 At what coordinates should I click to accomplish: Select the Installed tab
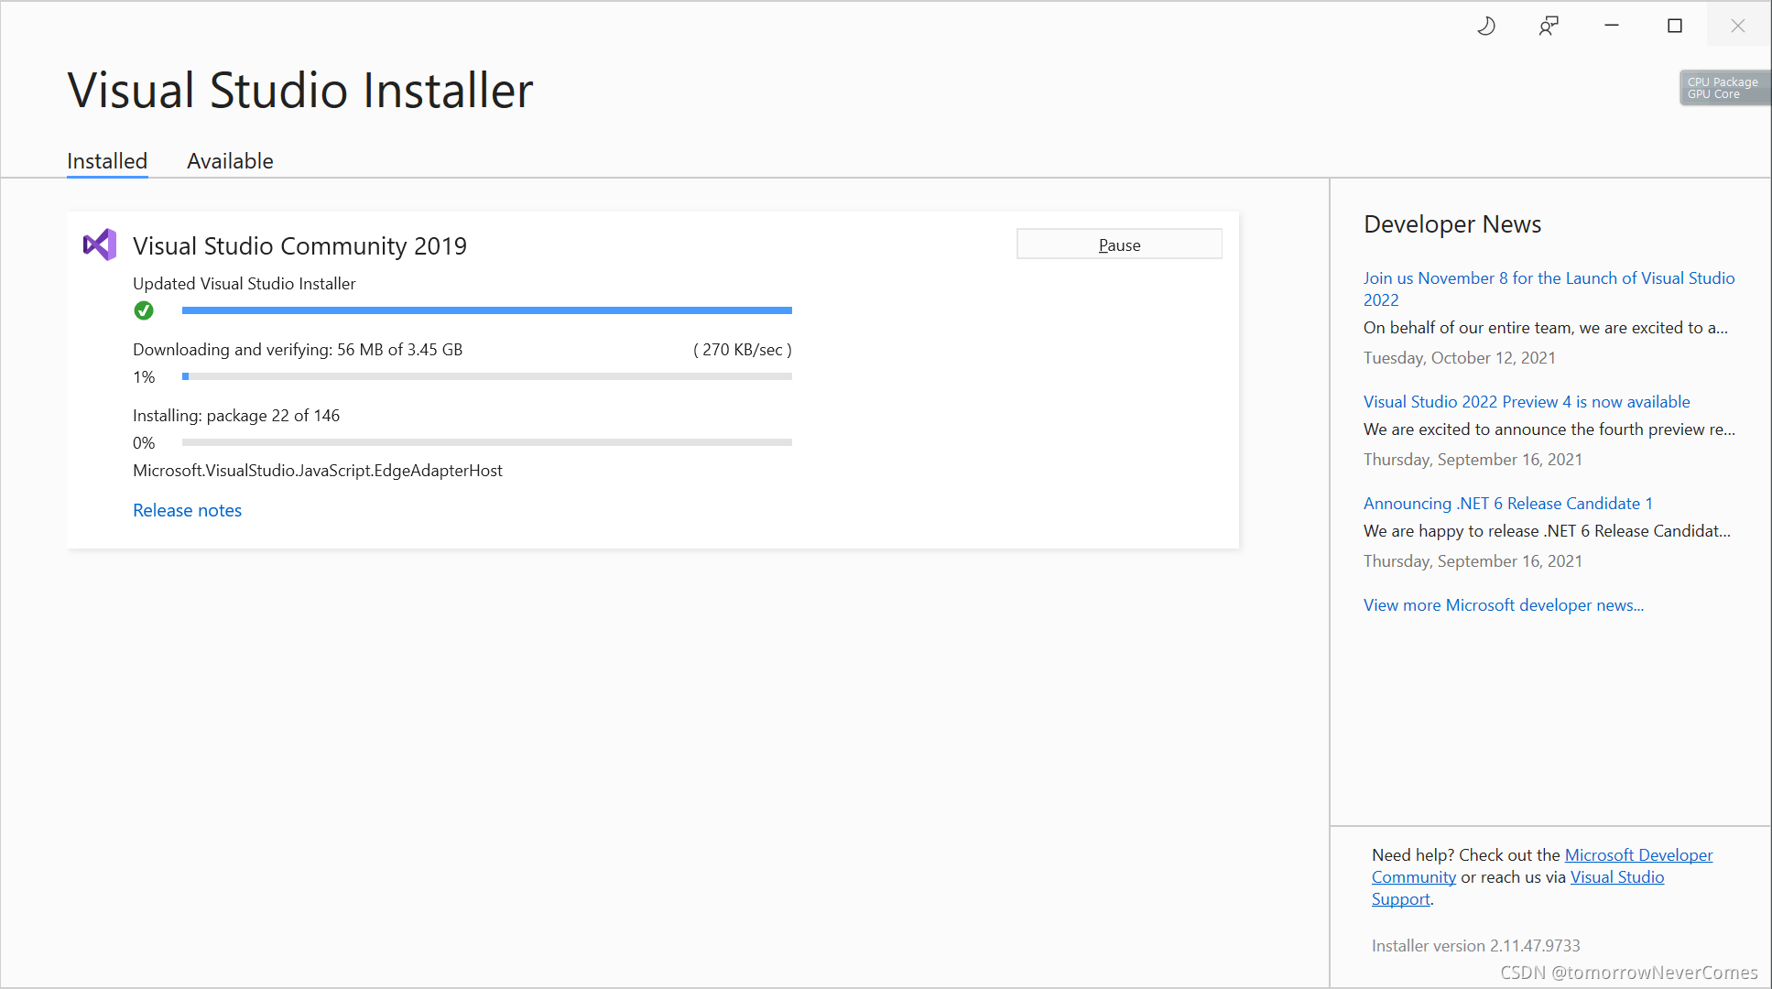click(107, 161)
